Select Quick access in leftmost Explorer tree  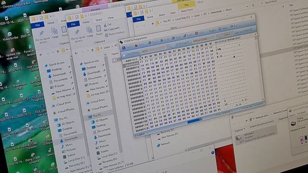click(x=55, y=64)
